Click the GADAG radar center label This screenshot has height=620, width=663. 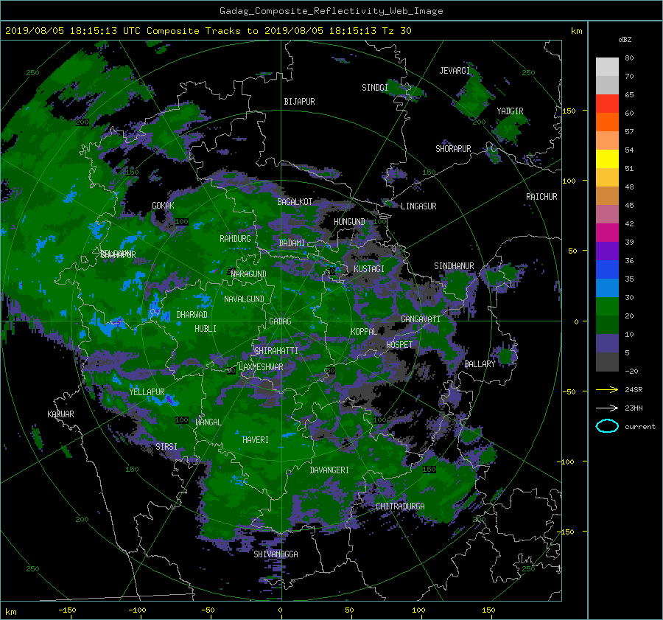coord(280,321)
